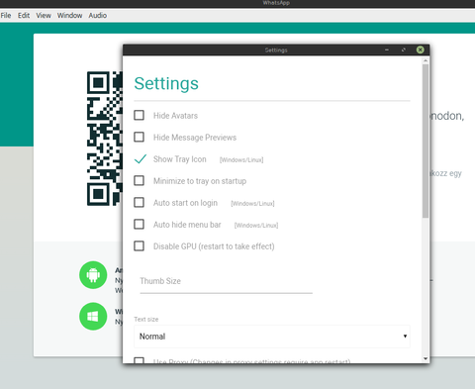Click the Auto start on login label
Screen dimensions: 475x389
coord(185,203)
